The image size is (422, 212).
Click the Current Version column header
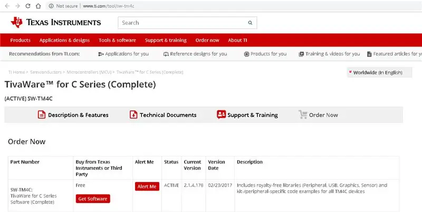tap(193, 165)
